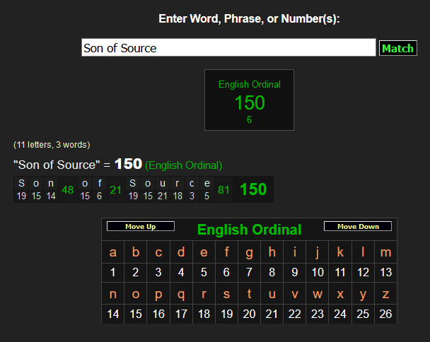The width and height of the screenshot is (430, 342).
Task: Click the phrase input field containing "Son of Source"
Action: coord(228,48)
